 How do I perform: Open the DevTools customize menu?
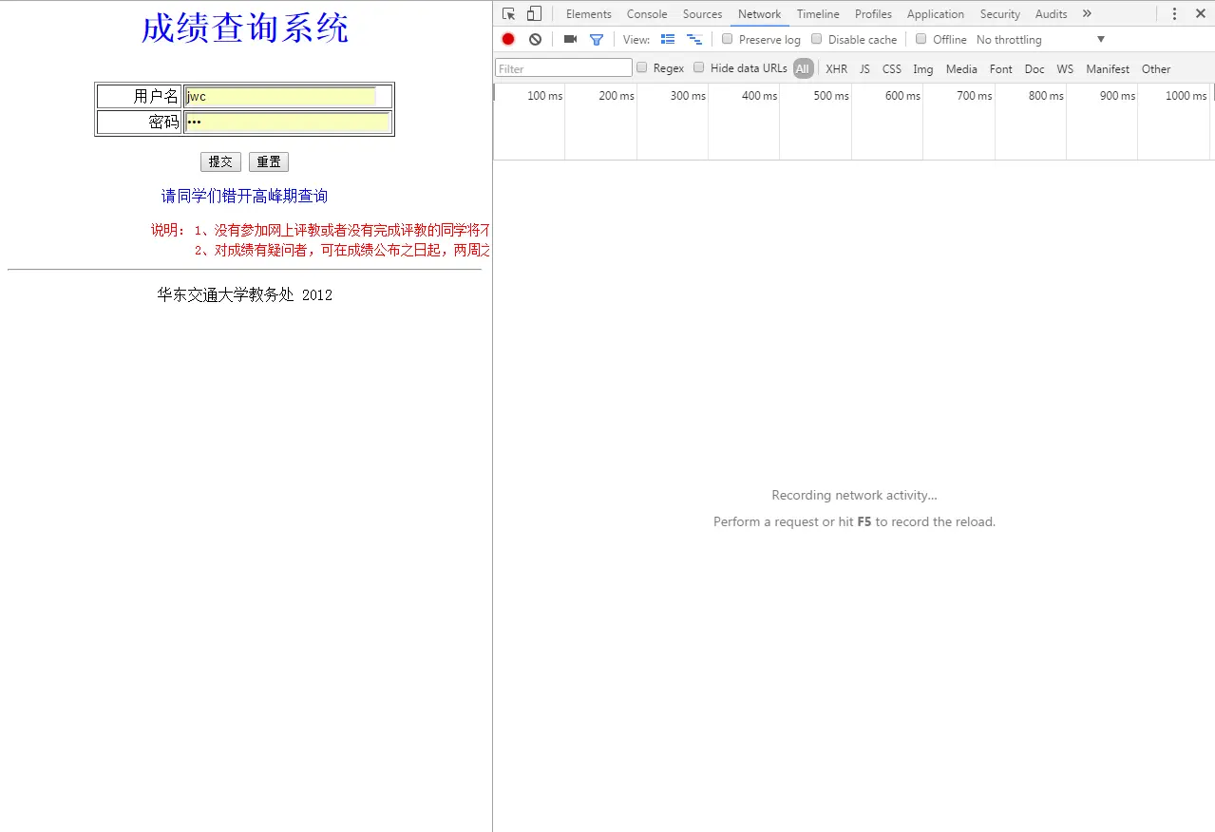[x=1175, y=13]
